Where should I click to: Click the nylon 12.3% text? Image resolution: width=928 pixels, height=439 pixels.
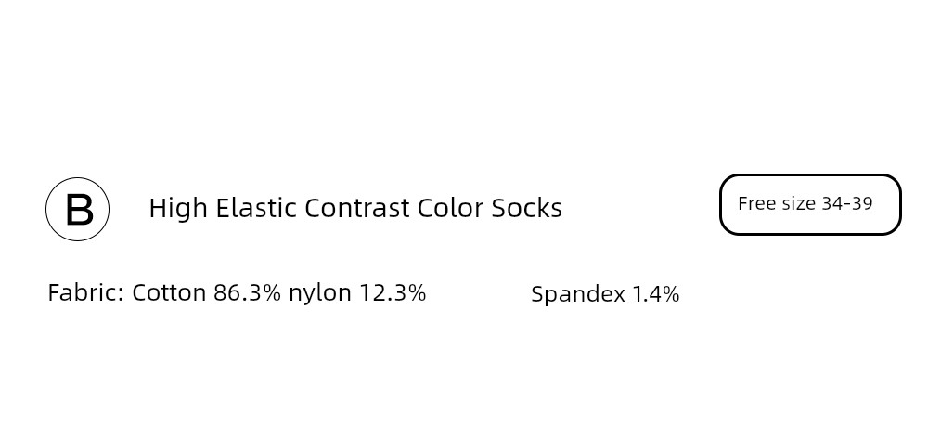click(x=357, y=293)
